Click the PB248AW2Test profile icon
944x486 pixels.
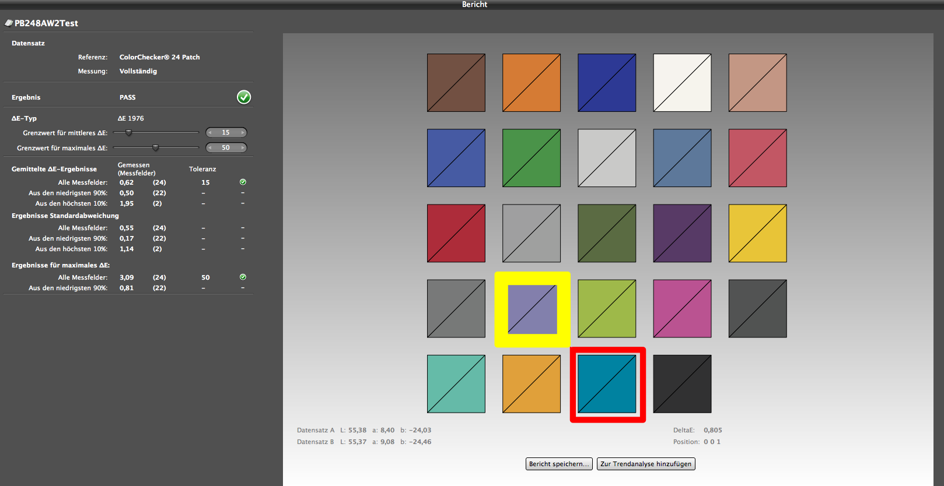coord(9,23)
